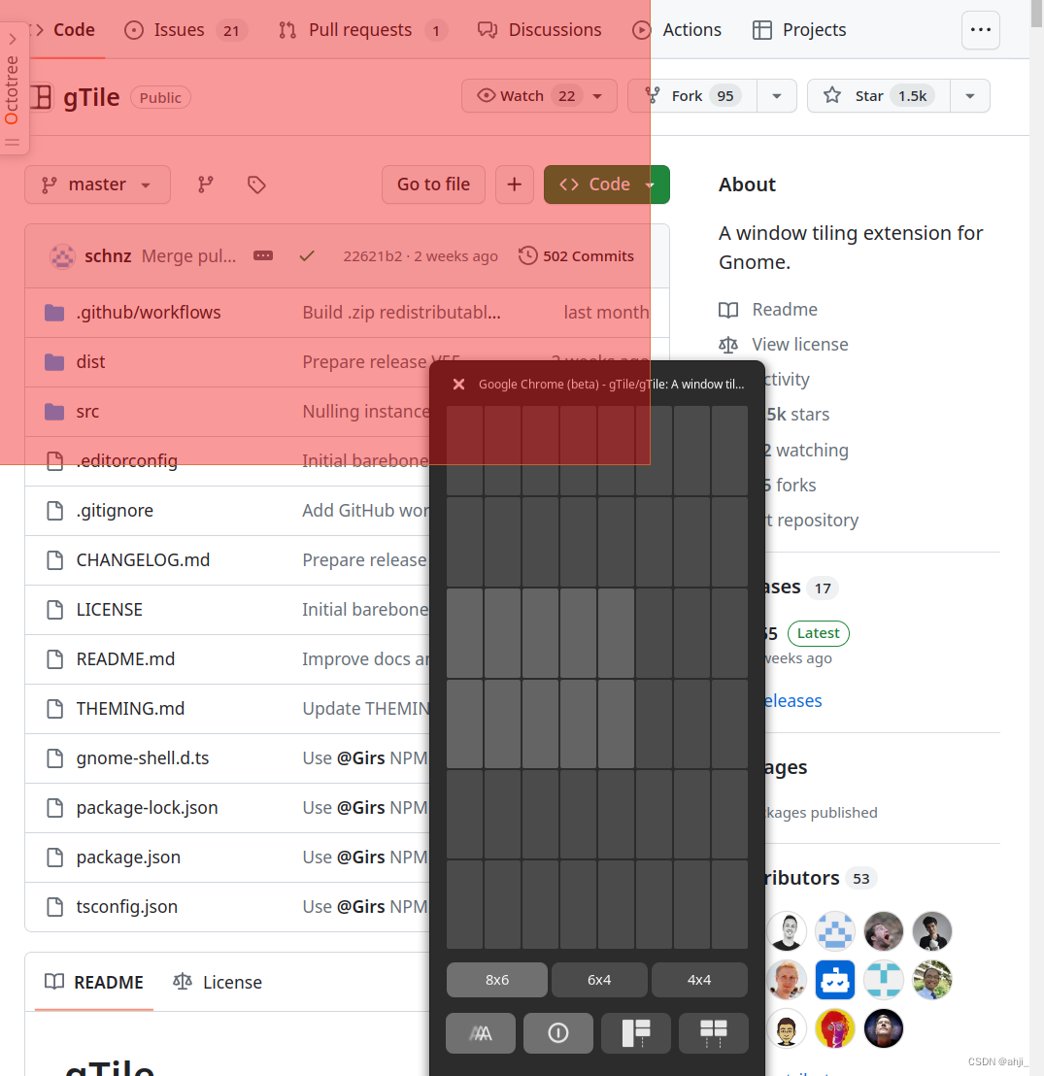
Task: Open package.json file
Action: click(x=128, y=857)
